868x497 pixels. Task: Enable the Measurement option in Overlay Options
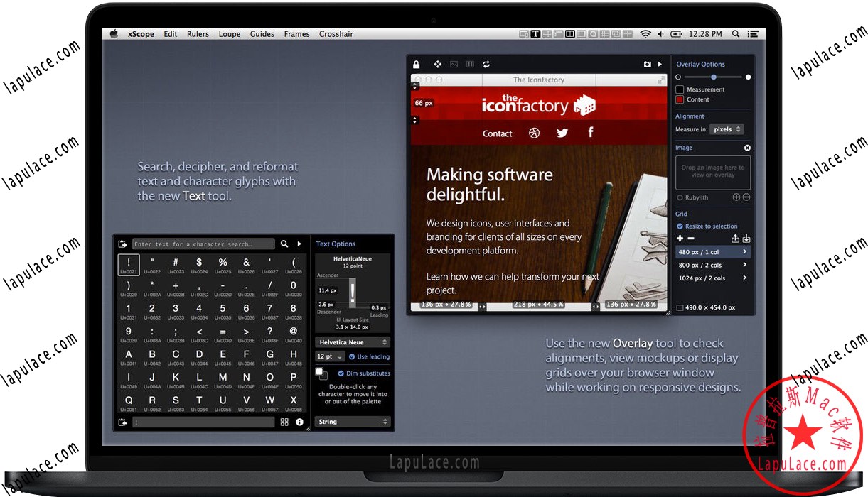tap(680, 89)
